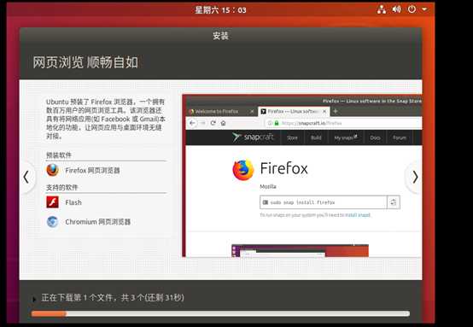Open the volume icon in the top bar
This screenshot has width=473, height=327.
coord(397,9)
